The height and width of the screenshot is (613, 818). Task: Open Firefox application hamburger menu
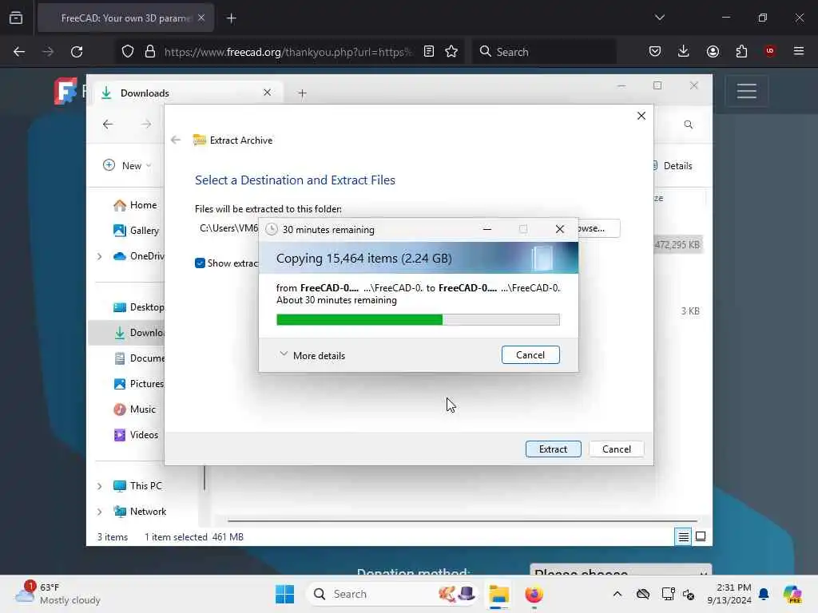pos(799,51)
